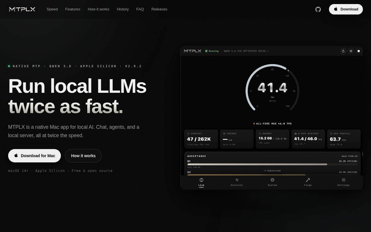
Task: Click the lightning bolt beside All-Time Max
Action: coord(254,124)
